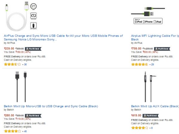Screen dimensions: 179x134
Task: Click the Belkin Micro-USB cable star rating
Action: [13, 131]
